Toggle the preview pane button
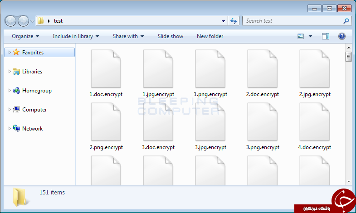The width and height of the screenshot is (356, 213). 326,36
